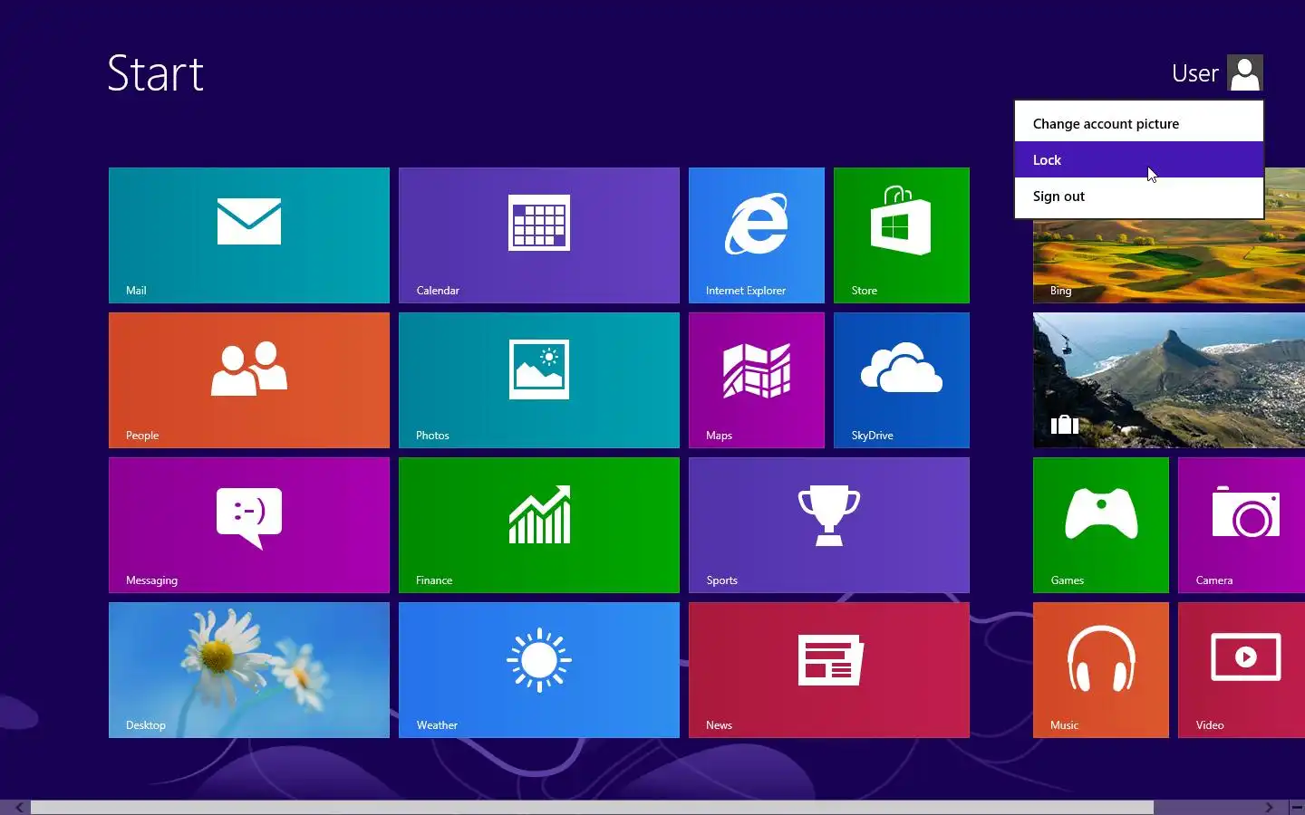Click the User account picture icon
Viewport: 1305px width, 815px height.
(1245, 73)
